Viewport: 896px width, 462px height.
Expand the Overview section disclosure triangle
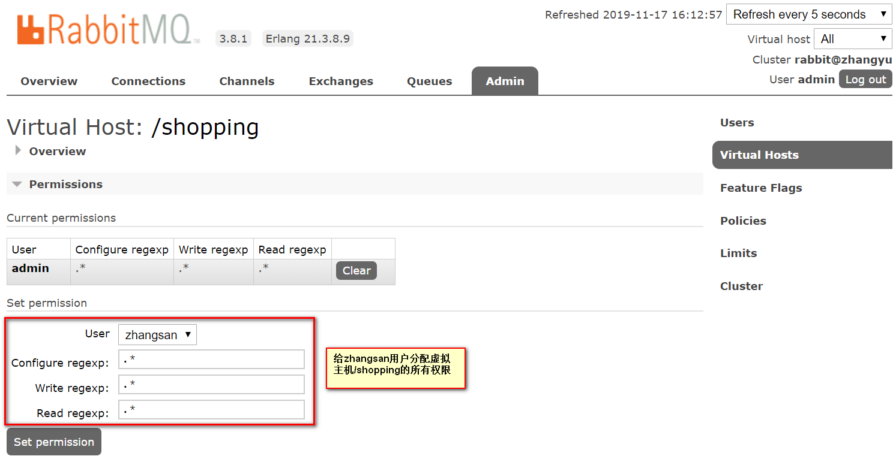(17, 151)
